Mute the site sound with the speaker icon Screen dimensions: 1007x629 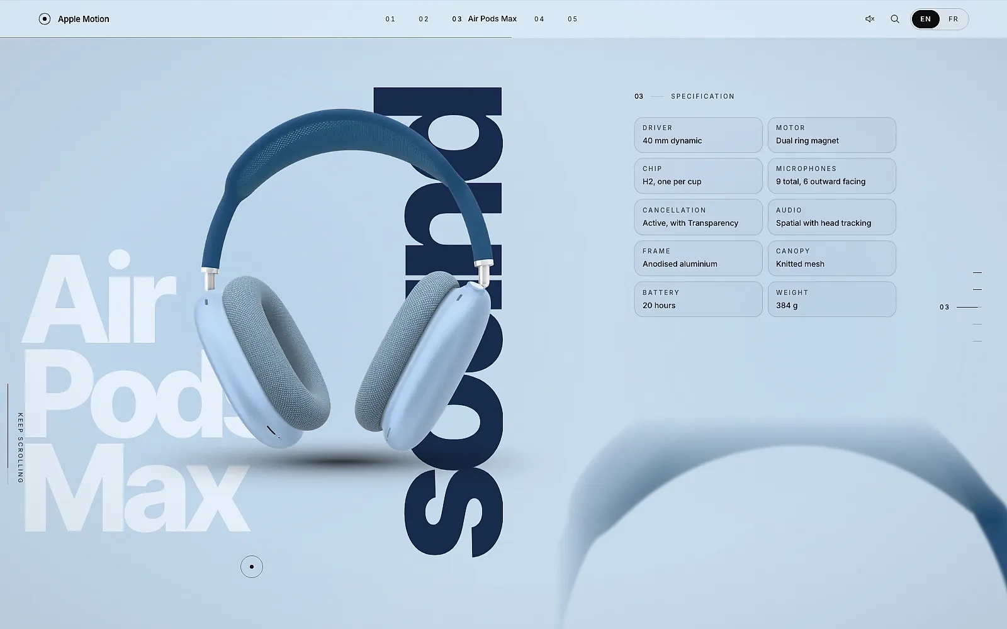coord(870,19)
